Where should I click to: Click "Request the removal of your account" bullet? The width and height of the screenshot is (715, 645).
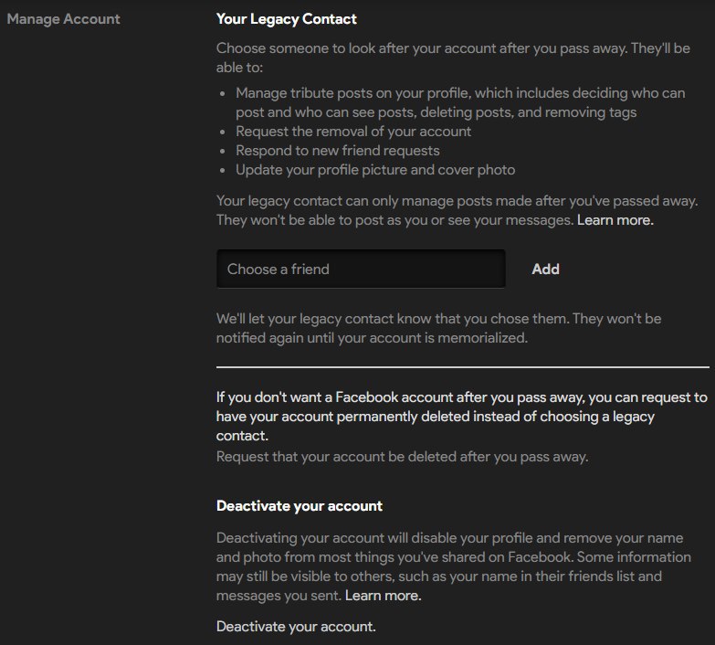pos(353,132)
